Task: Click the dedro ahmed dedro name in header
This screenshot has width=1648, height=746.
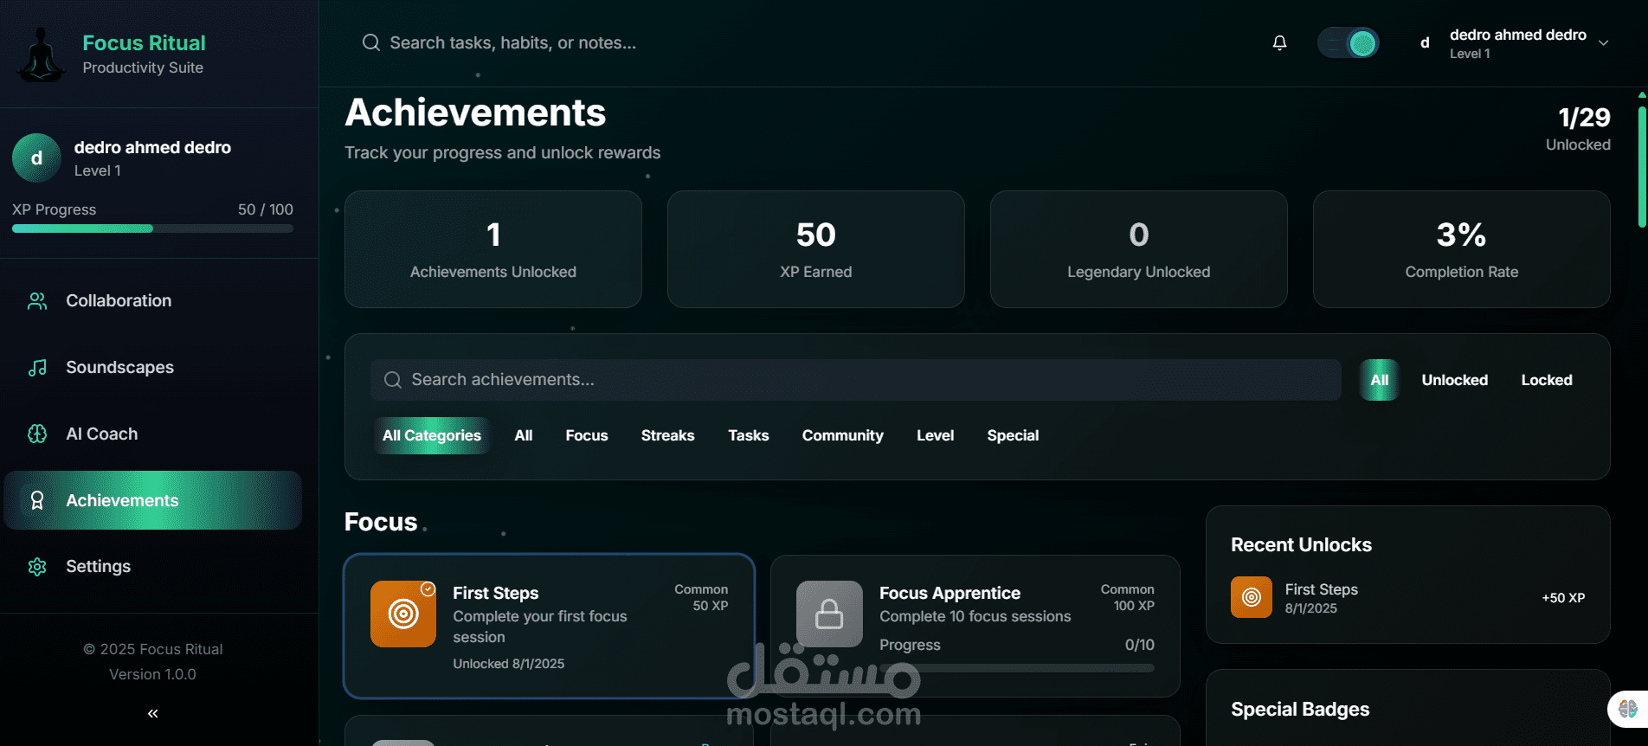Action: tap(1518, 35)
